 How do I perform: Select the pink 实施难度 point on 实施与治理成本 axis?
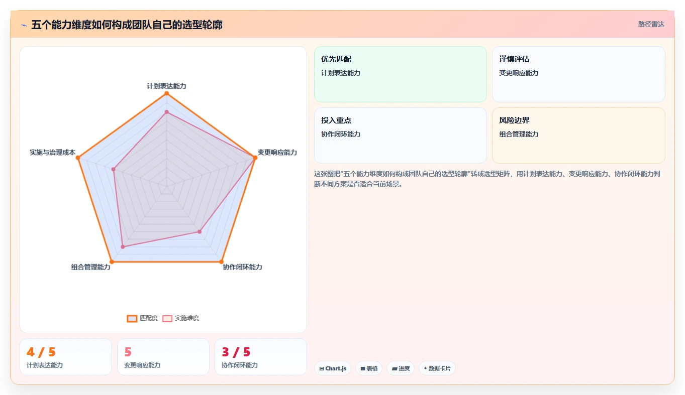114,169
